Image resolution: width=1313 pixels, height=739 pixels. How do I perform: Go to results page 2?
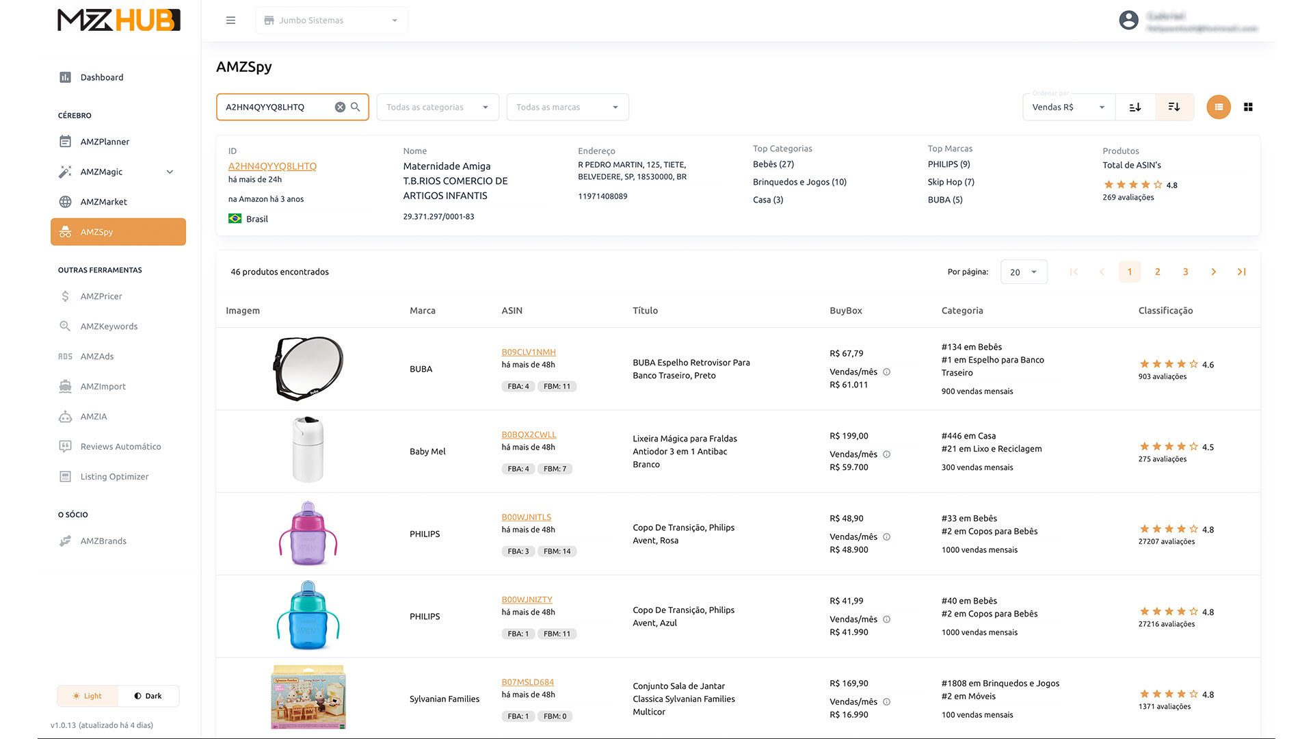tap(1158, 272)
